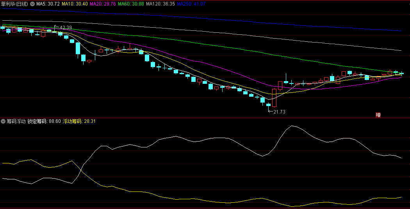
Task: Click the 浮动筹码: 28.31 value
Action: 79,121
